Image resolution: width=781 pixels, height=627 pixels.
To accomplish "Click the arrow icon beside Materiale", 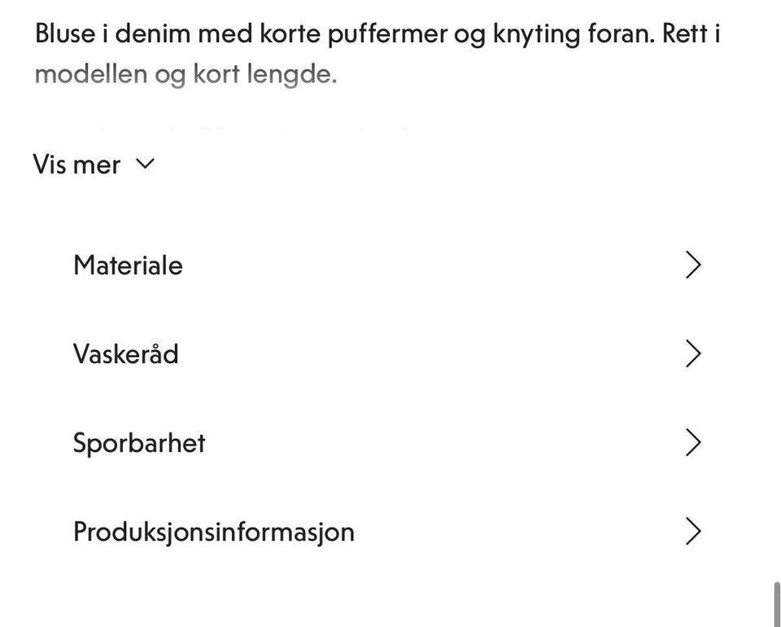I will coord(693,265).
